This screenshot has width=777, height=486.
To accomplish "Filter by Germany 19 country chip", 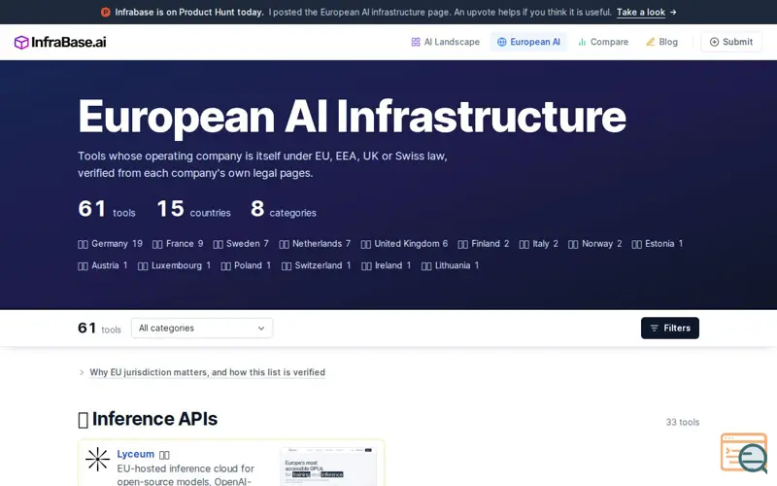I will click(x=110, y=244).
